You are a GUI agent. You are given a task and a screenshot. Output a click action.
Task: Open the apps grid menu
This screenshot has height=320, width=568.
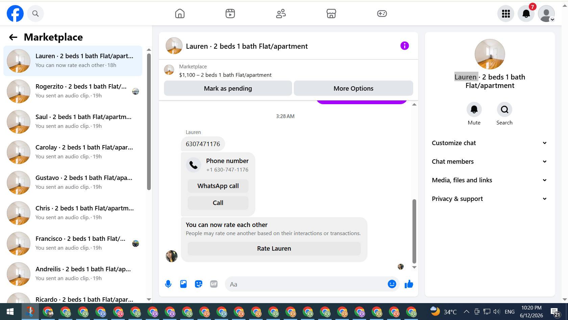(506, 14)
